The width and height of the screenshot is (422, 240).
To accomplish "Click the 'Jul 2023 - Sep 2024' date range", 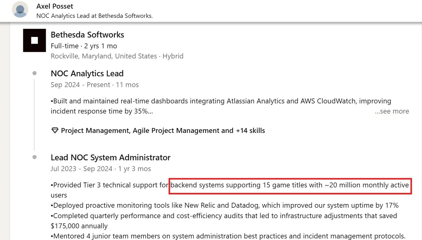I will [81, 169].
